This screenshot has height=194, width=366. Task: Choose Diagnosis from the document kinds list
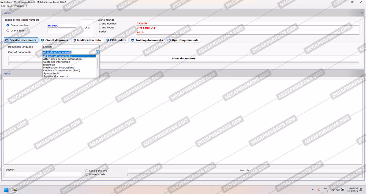[49, 65]
